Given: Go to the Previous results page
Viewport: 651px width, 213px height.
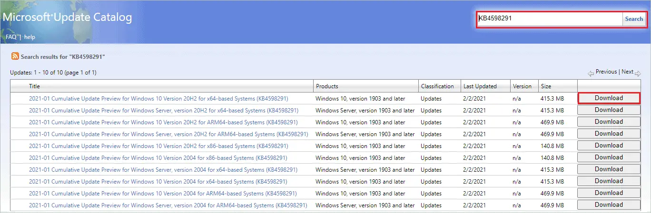Looking at the screenshot, I should (x=606, y=72).
